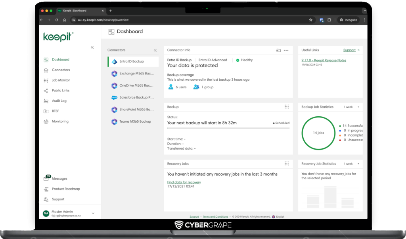Click the Backup panel list-settings icon
Viewport: 406px width, 239px height.
point(287,107)
